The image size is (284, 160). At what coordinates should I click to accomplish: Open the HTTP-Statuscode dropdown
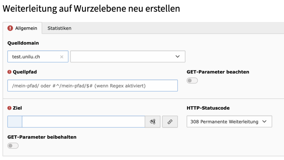tap(229, 122)
